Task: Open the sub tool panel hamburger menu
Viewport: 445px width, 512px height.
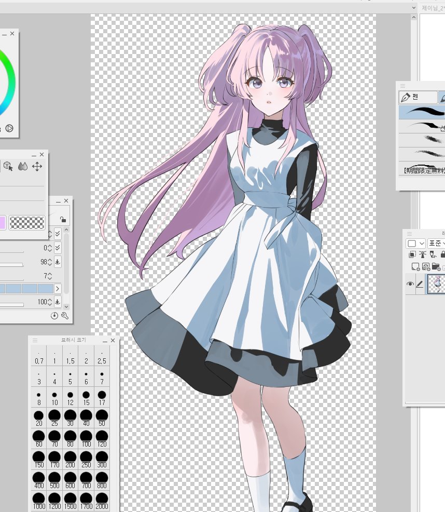Action: 402,86
